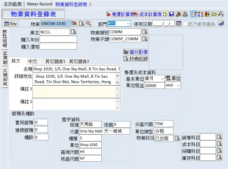228x169 pixels.
Task: Select the 其它語言1 tab
Action: (55, 61)
